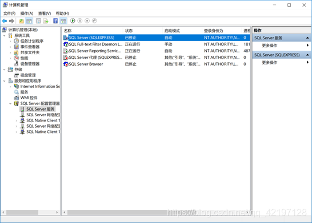Click the 共享文件夹 tree icon
This screenshot has height=223, width=312.
coord(17,52)
